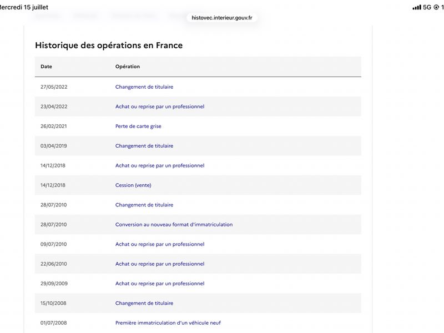Tap the cellular signal bars icon
The width and height of the screenshot is (444, 333).
417,7
